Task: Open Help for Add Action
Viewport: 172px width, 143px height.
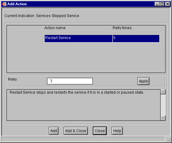Action: pos(117,131)
